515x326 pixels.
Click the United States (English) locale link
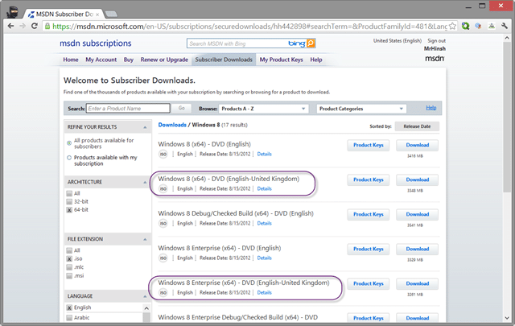coord(397,41)
